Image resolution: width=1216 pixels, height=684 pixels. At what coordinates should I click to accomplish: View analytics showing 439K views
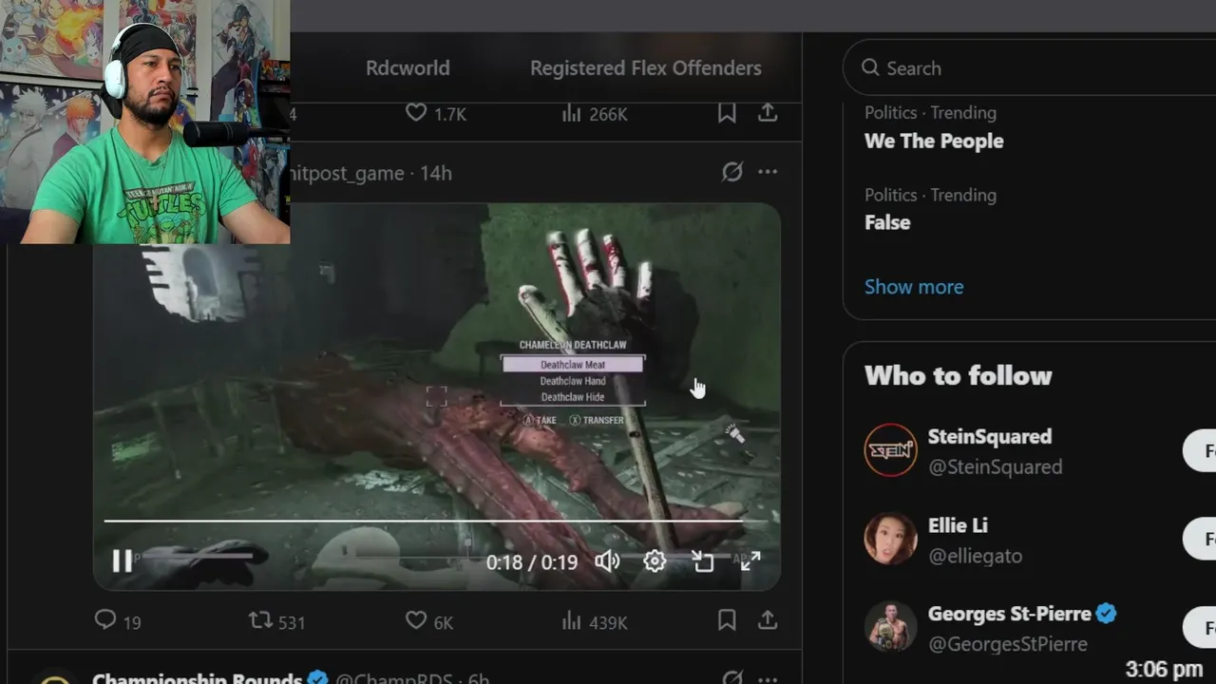point(594,621)
